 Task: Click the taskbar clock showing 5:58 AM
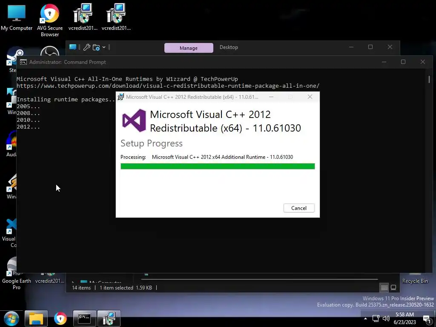(405, 318)
